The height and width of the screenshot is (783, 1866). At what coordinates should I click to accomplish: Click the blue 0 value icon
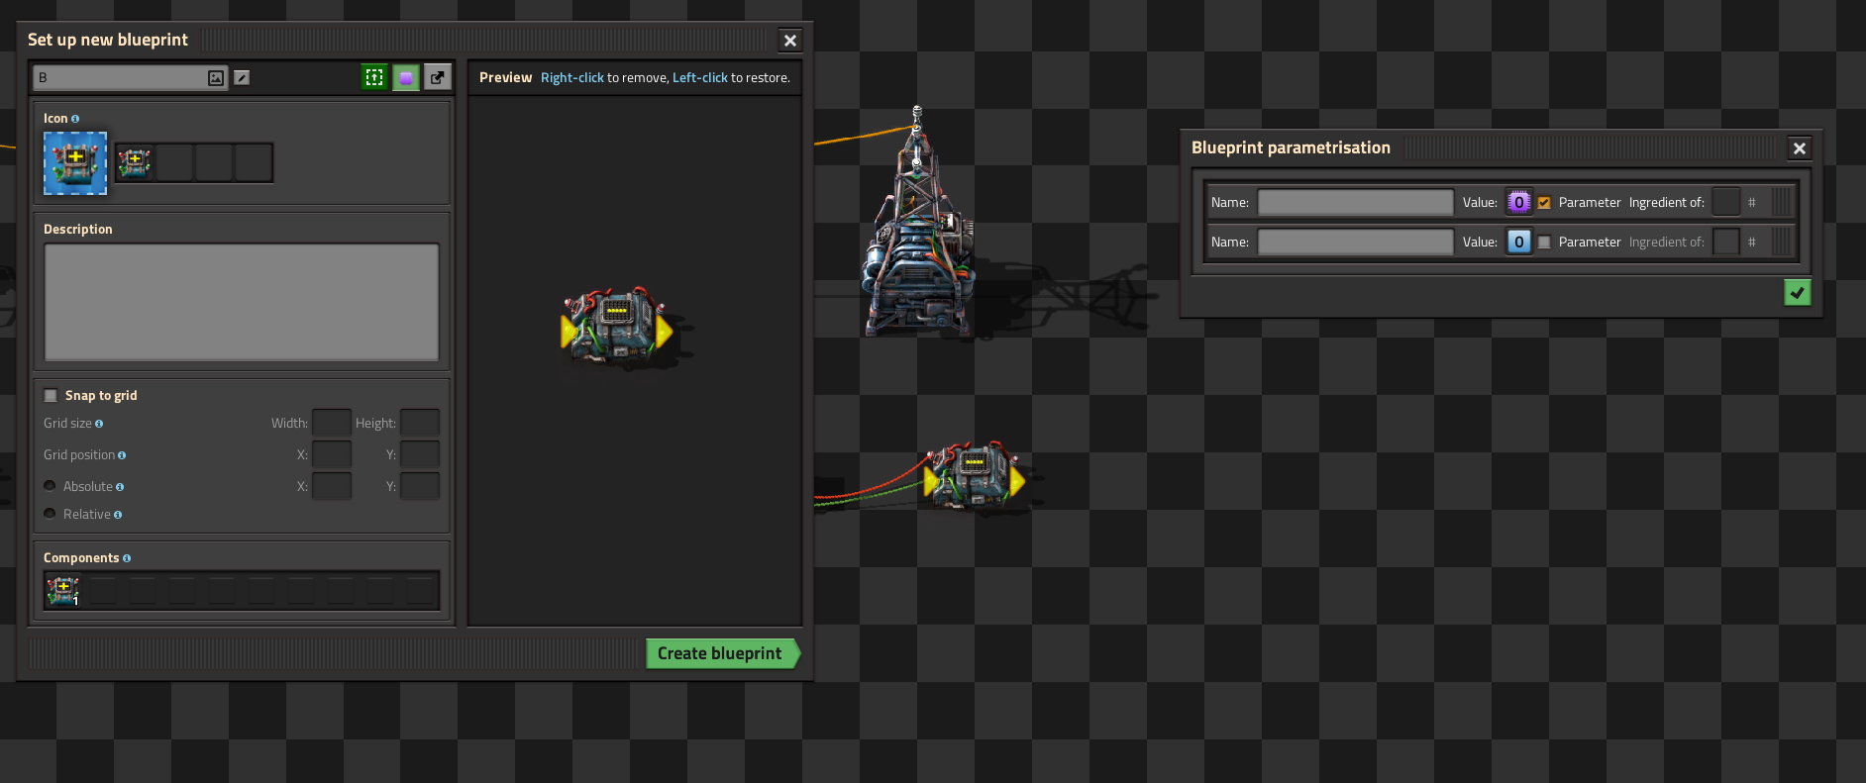click(1519, 242)
